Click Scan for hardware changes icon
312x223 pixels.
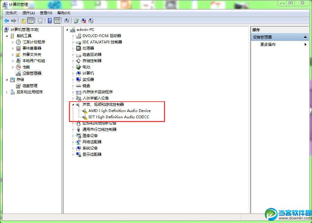coord(67,20)
